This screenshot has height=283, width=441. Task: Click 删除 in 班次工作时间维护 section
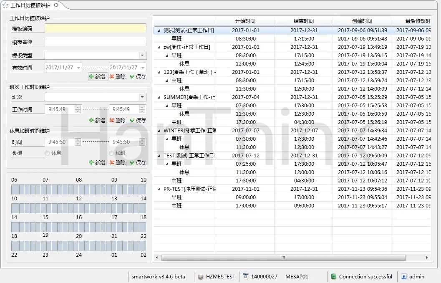click(118, 120)
